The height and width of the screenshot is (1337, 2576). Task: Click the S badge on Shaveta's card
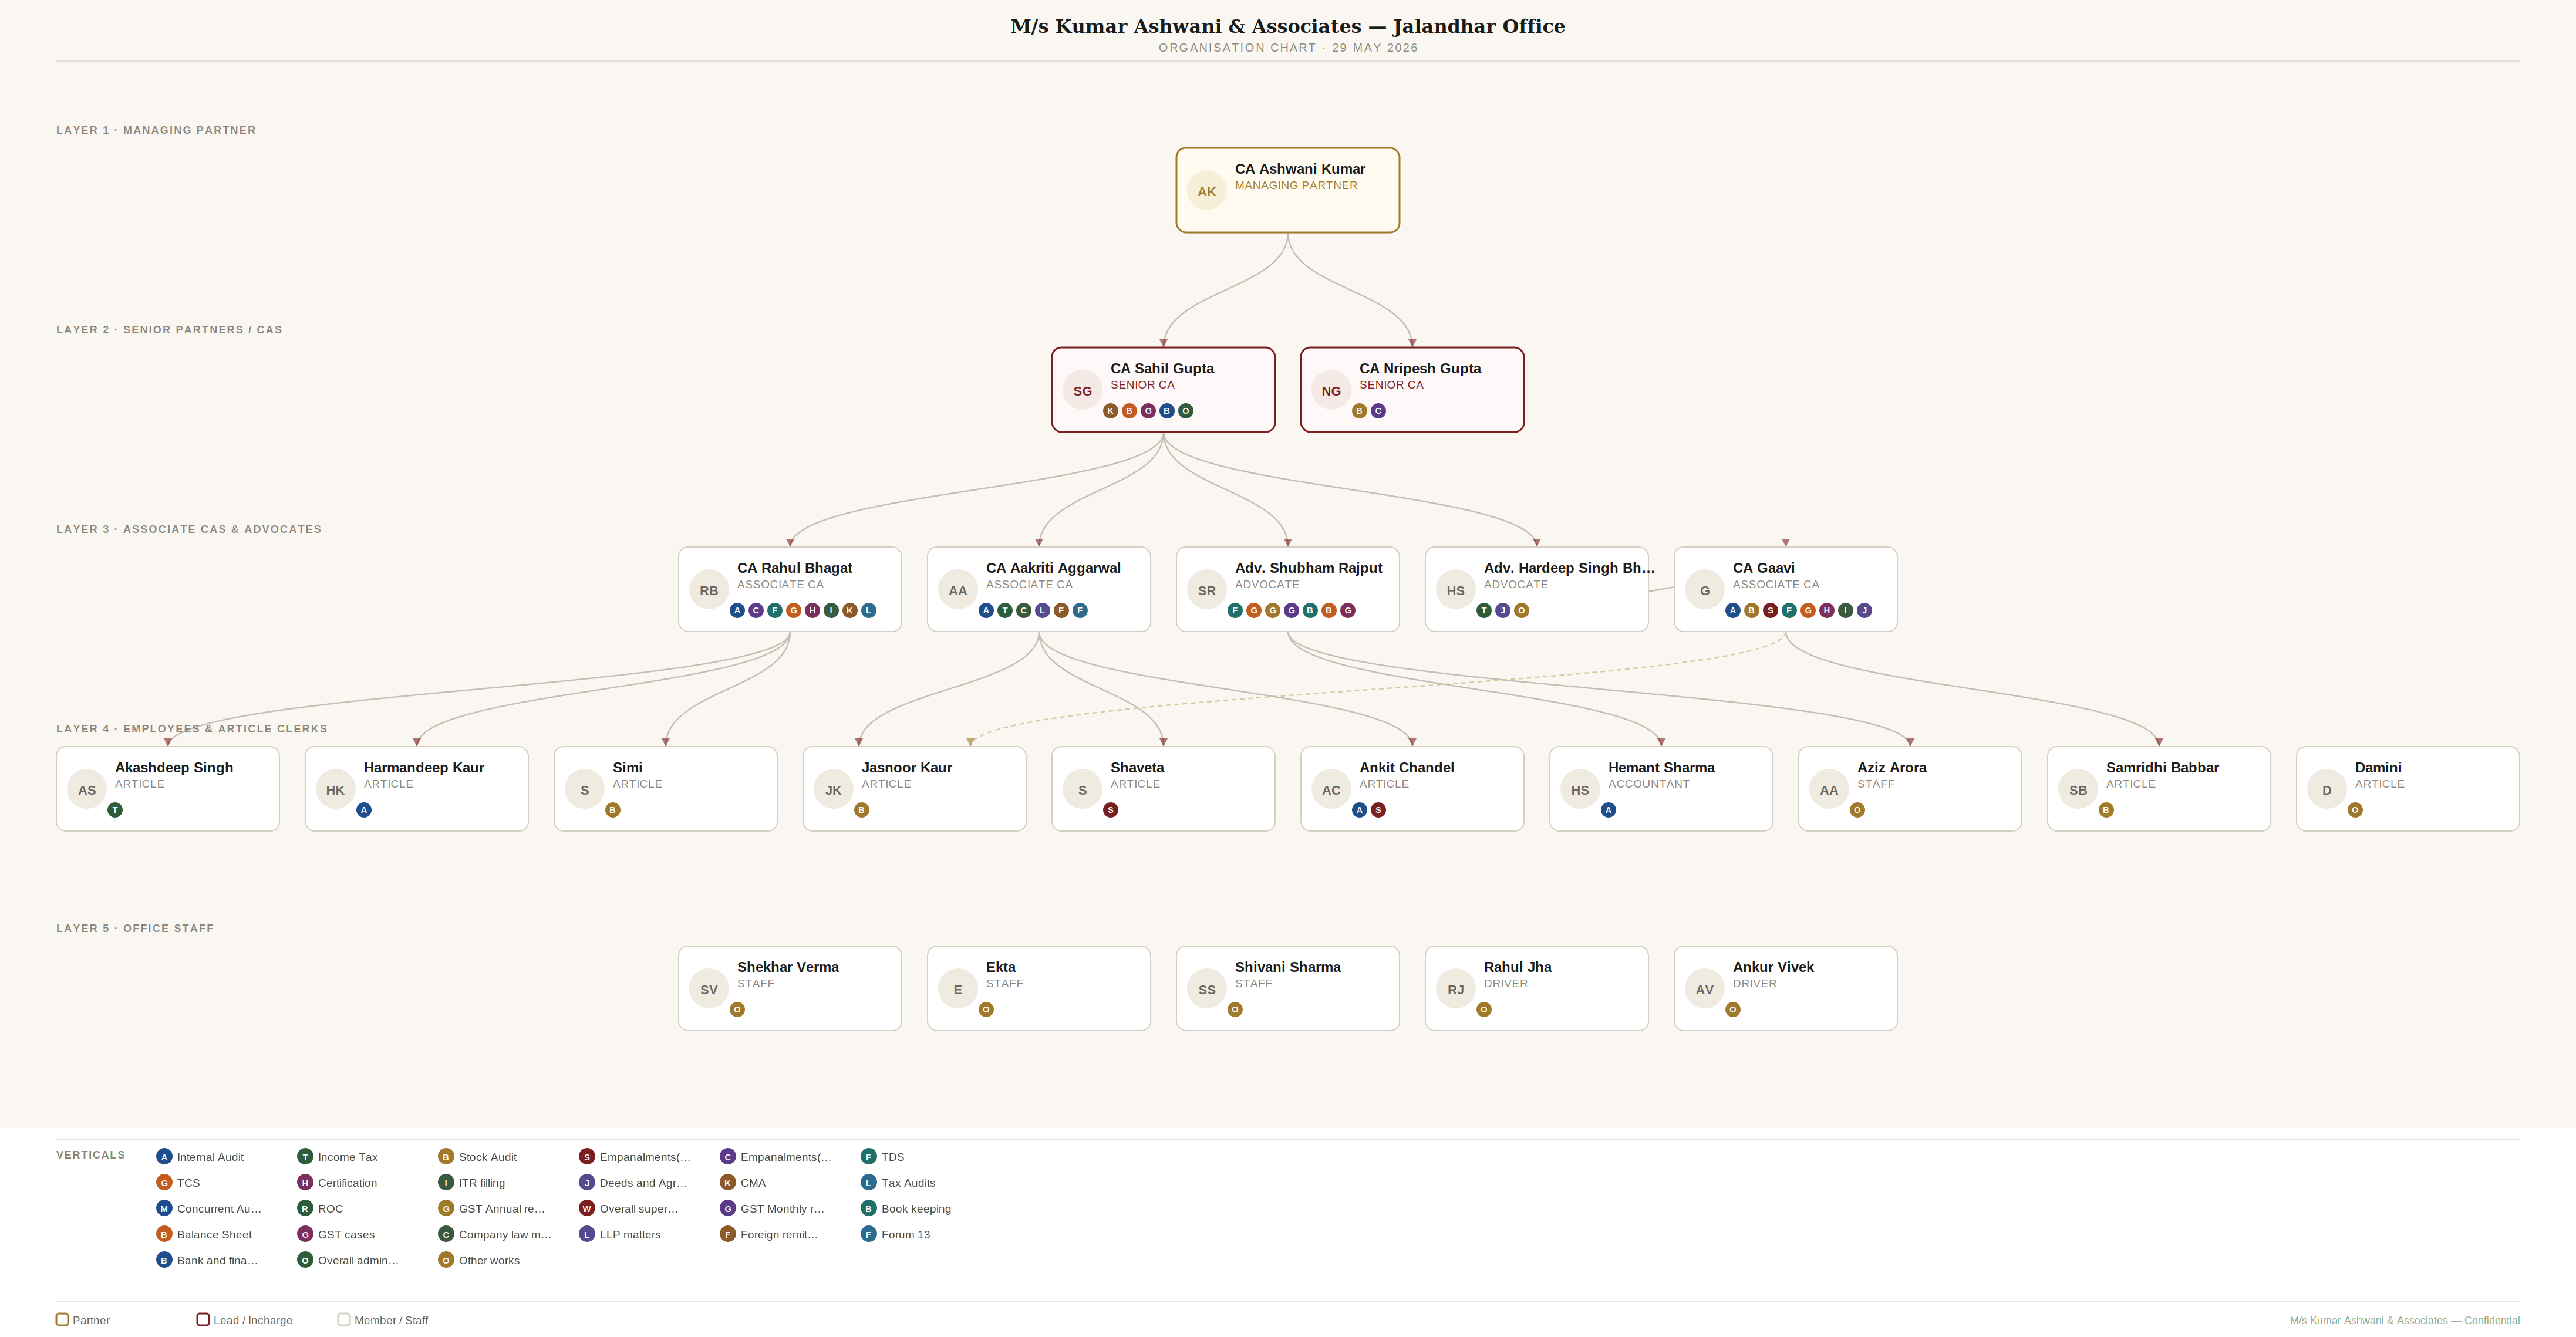(x=1110, y=810)
